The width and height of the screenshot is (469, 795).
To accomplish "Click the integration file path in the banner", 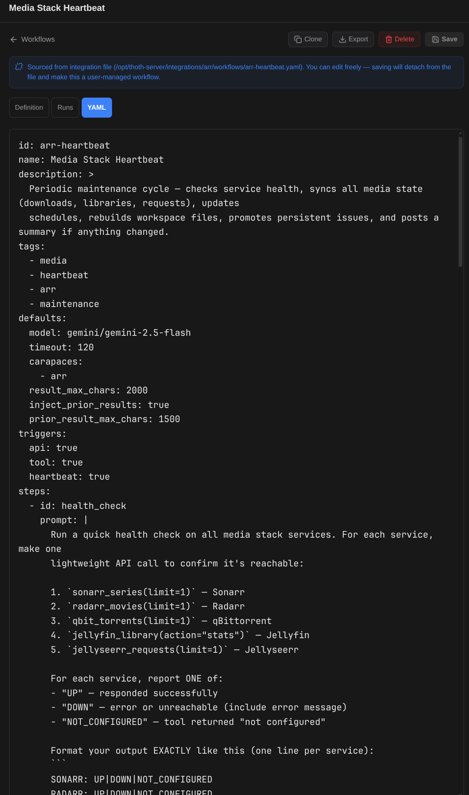I will pos(206,67).
